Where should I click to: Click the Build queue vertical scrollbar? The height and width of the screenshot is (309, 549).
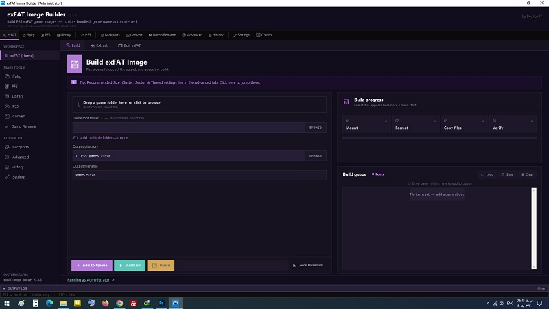click(x=534, y=229)
